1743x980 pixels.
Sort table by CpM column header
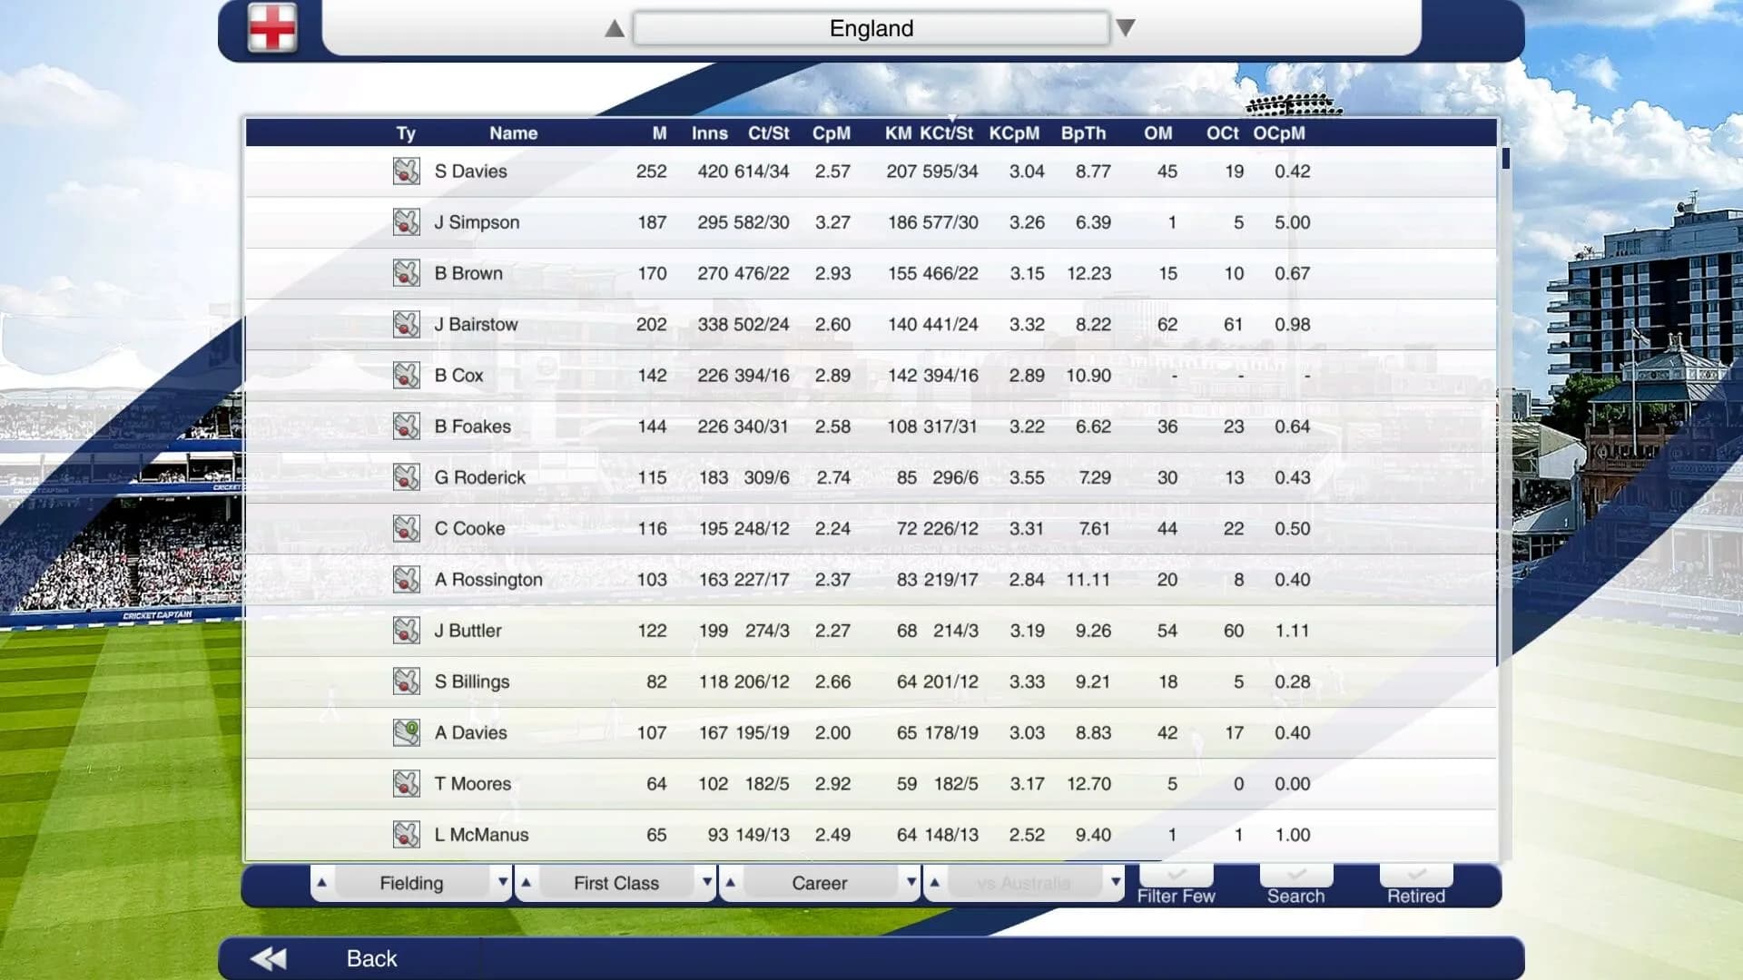click(x=831, y=133)
